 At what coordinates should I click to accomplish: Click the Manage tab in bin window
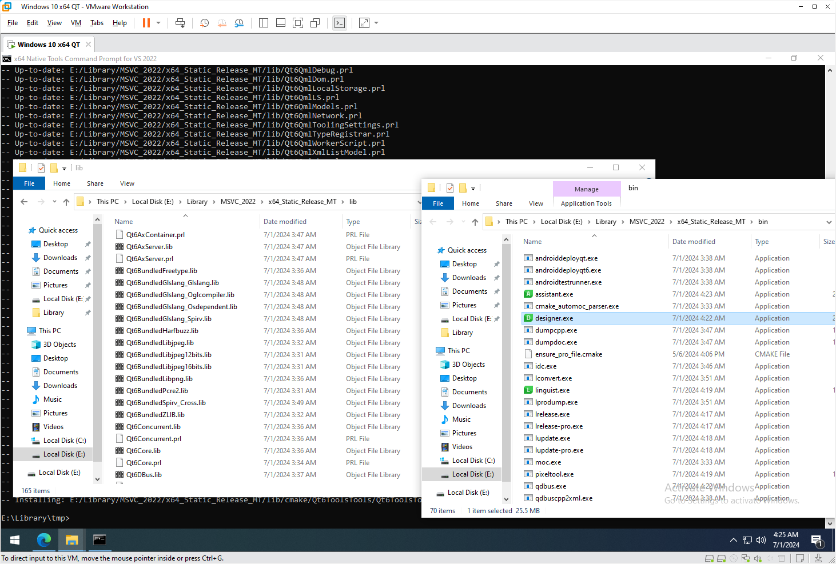pos(587,189)
